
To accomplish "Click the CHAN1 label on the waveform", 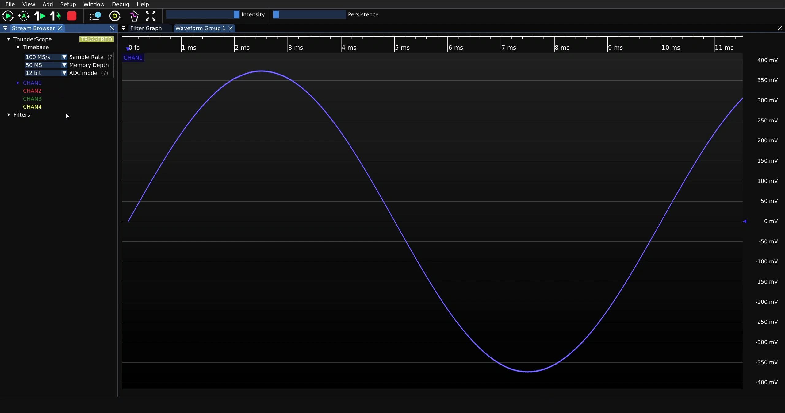I will 133,58.
